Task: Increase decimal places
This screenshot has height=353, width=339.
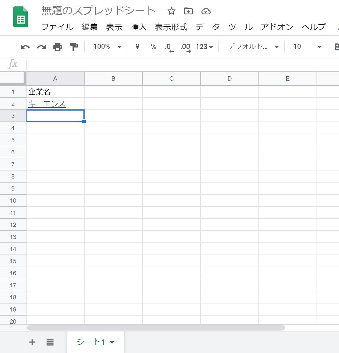Action: [186, 47]
